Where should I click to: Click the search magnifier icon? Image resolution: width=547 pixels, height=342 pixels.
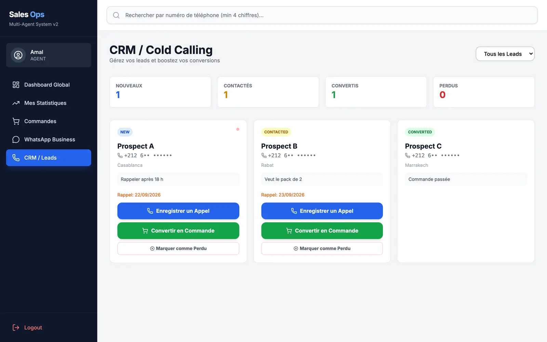(x=116, y=15)
